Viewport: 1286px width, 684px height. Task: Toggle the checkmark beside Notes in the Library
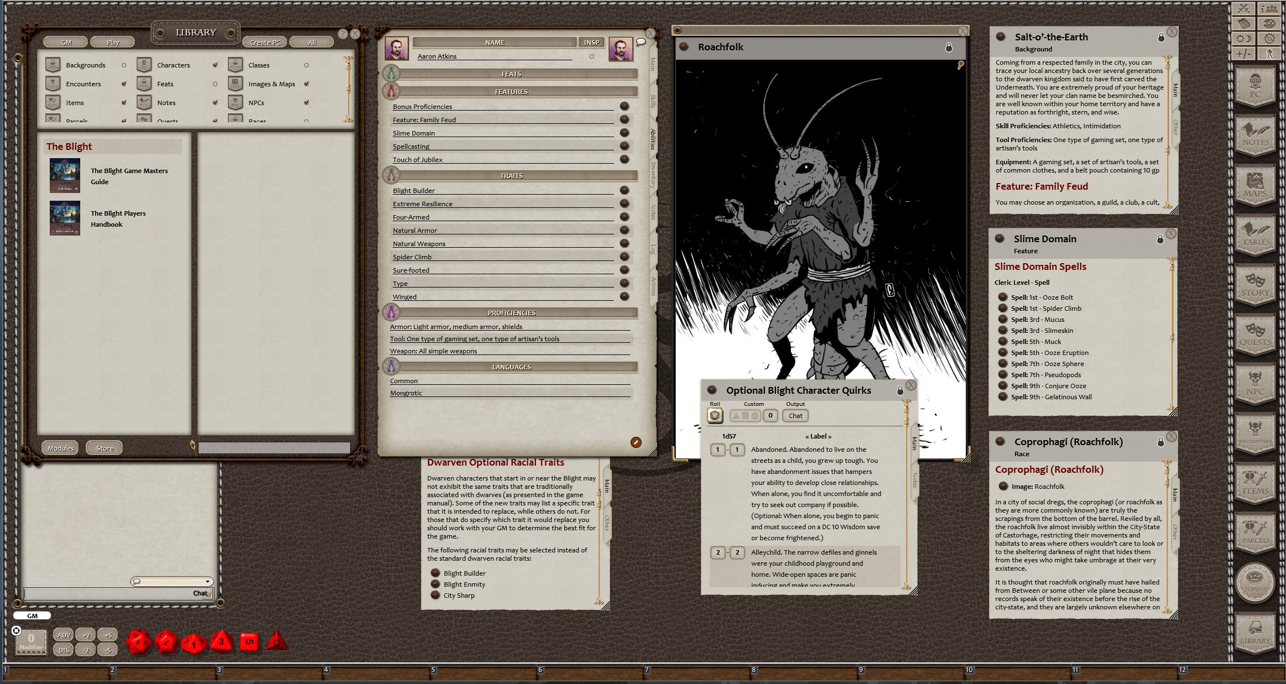point(215,102)
